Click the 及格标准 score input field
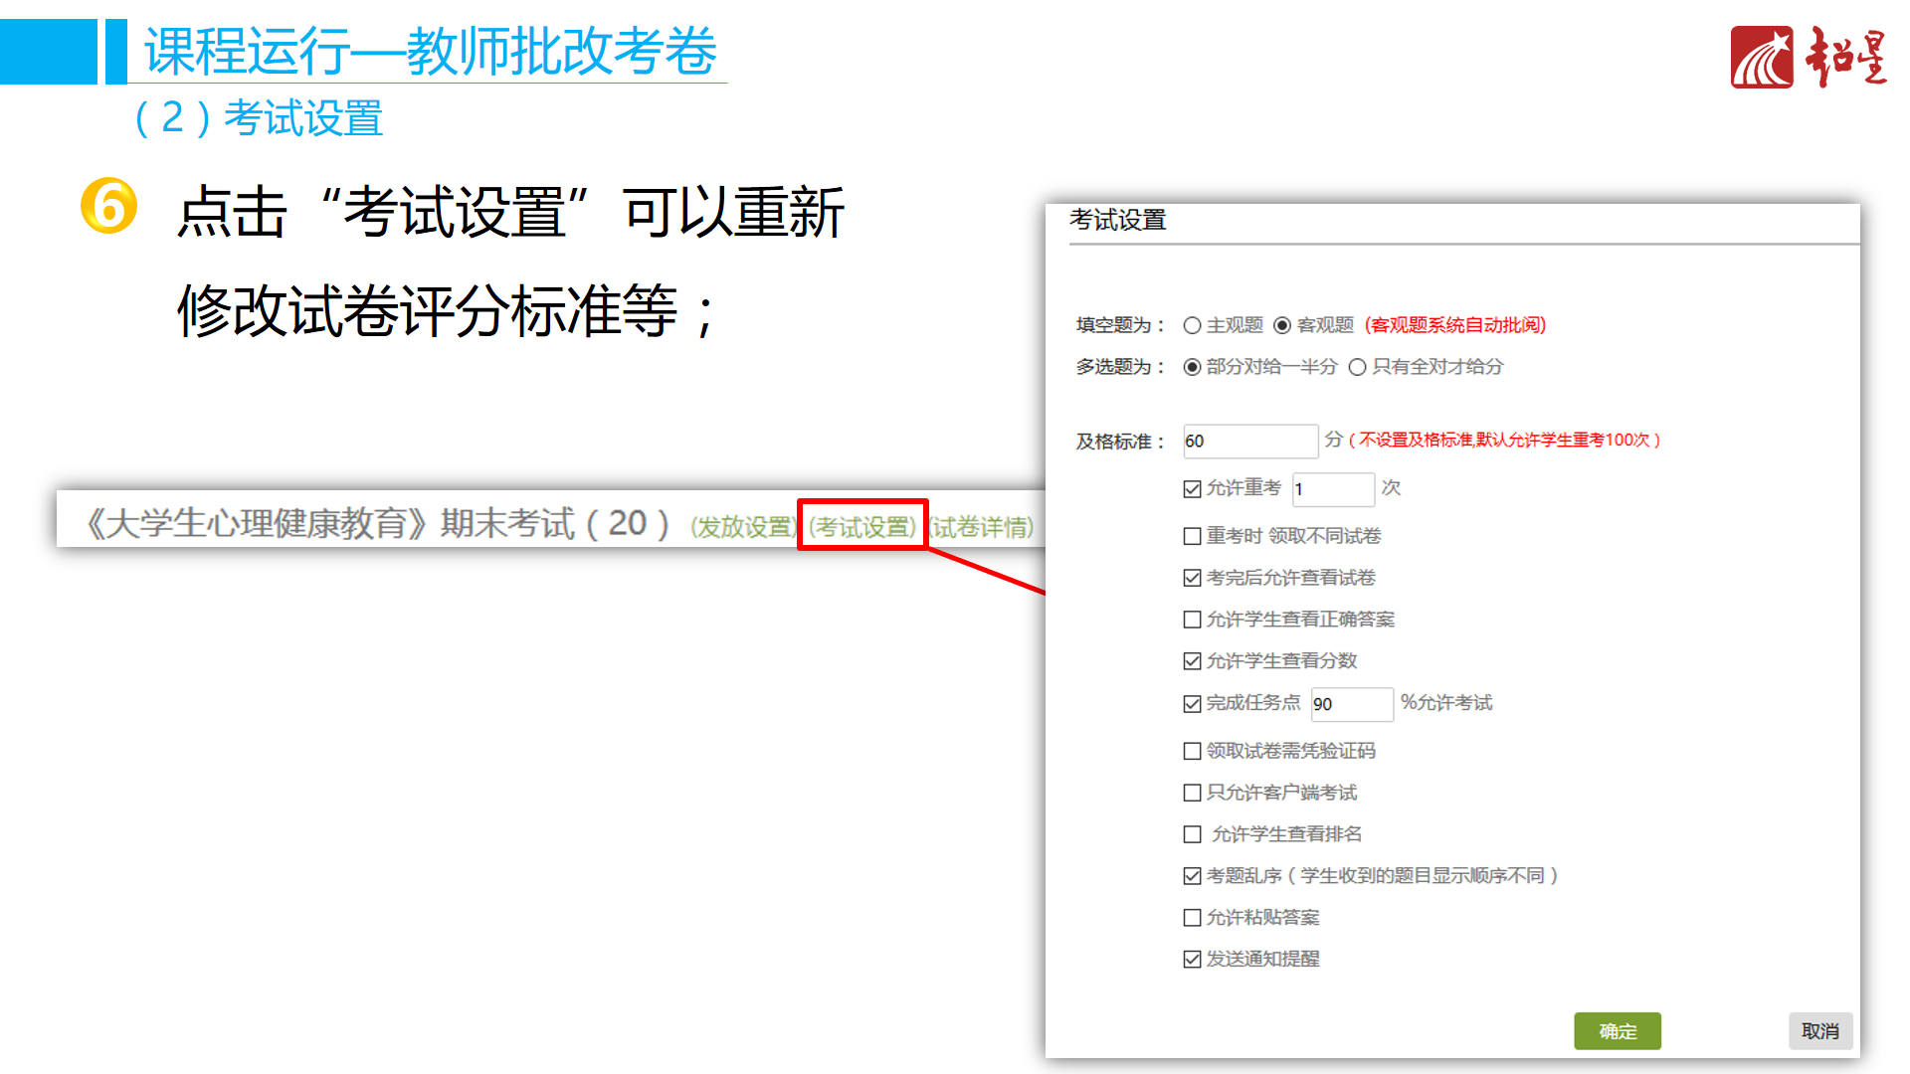 tap(1249, 441)
